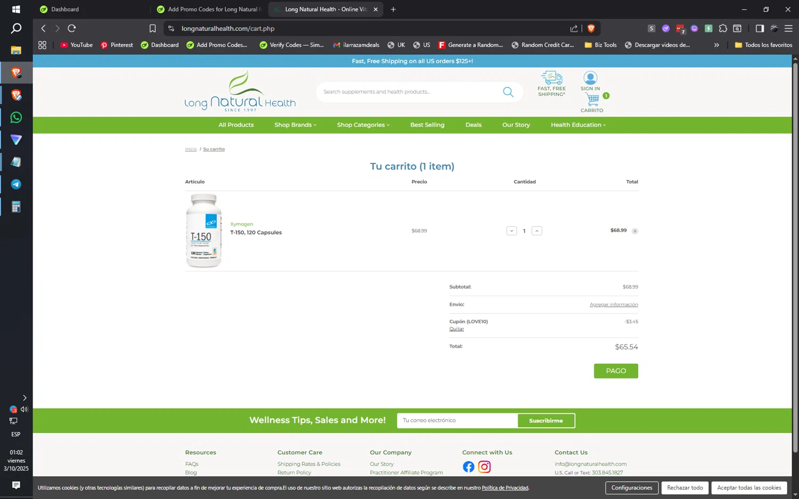The height and width of the screenshot is (499, 799).
Task: Open Facebook page icon in footer
Action: click(469, 467)
